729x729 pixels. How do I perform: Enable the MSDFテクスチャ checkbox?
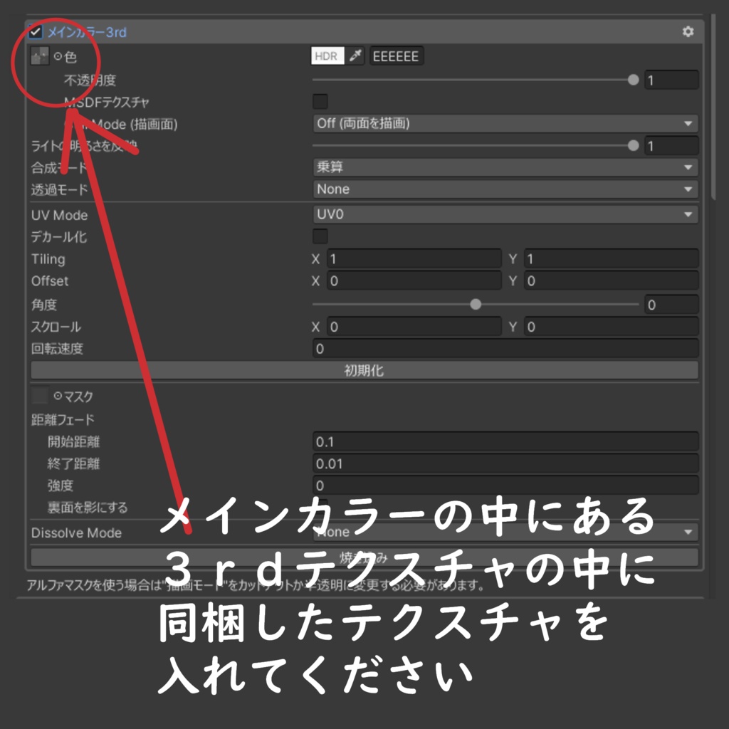coord(320,101)
